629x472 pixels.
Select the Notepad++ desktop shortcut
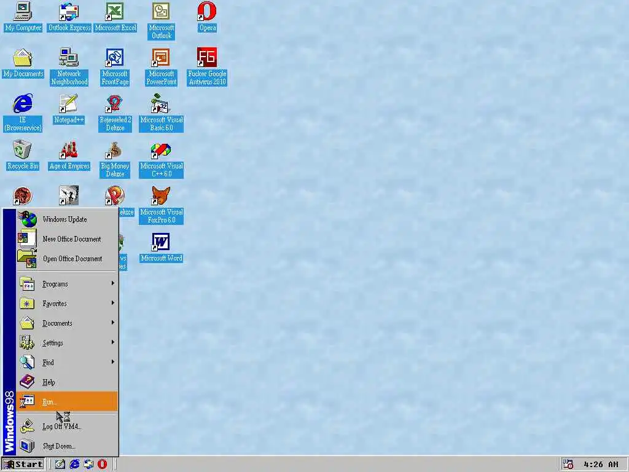tap(69, 109)
